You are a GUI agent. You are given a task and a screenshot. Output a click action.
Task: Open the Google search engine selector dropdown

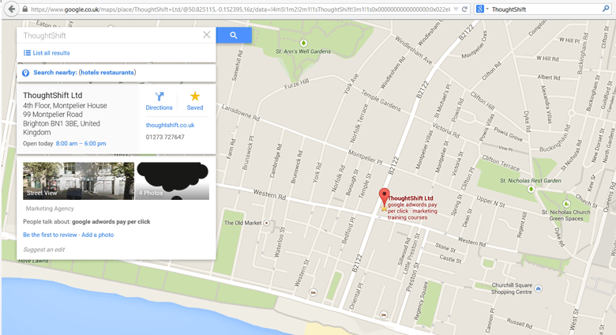point(483,9)
